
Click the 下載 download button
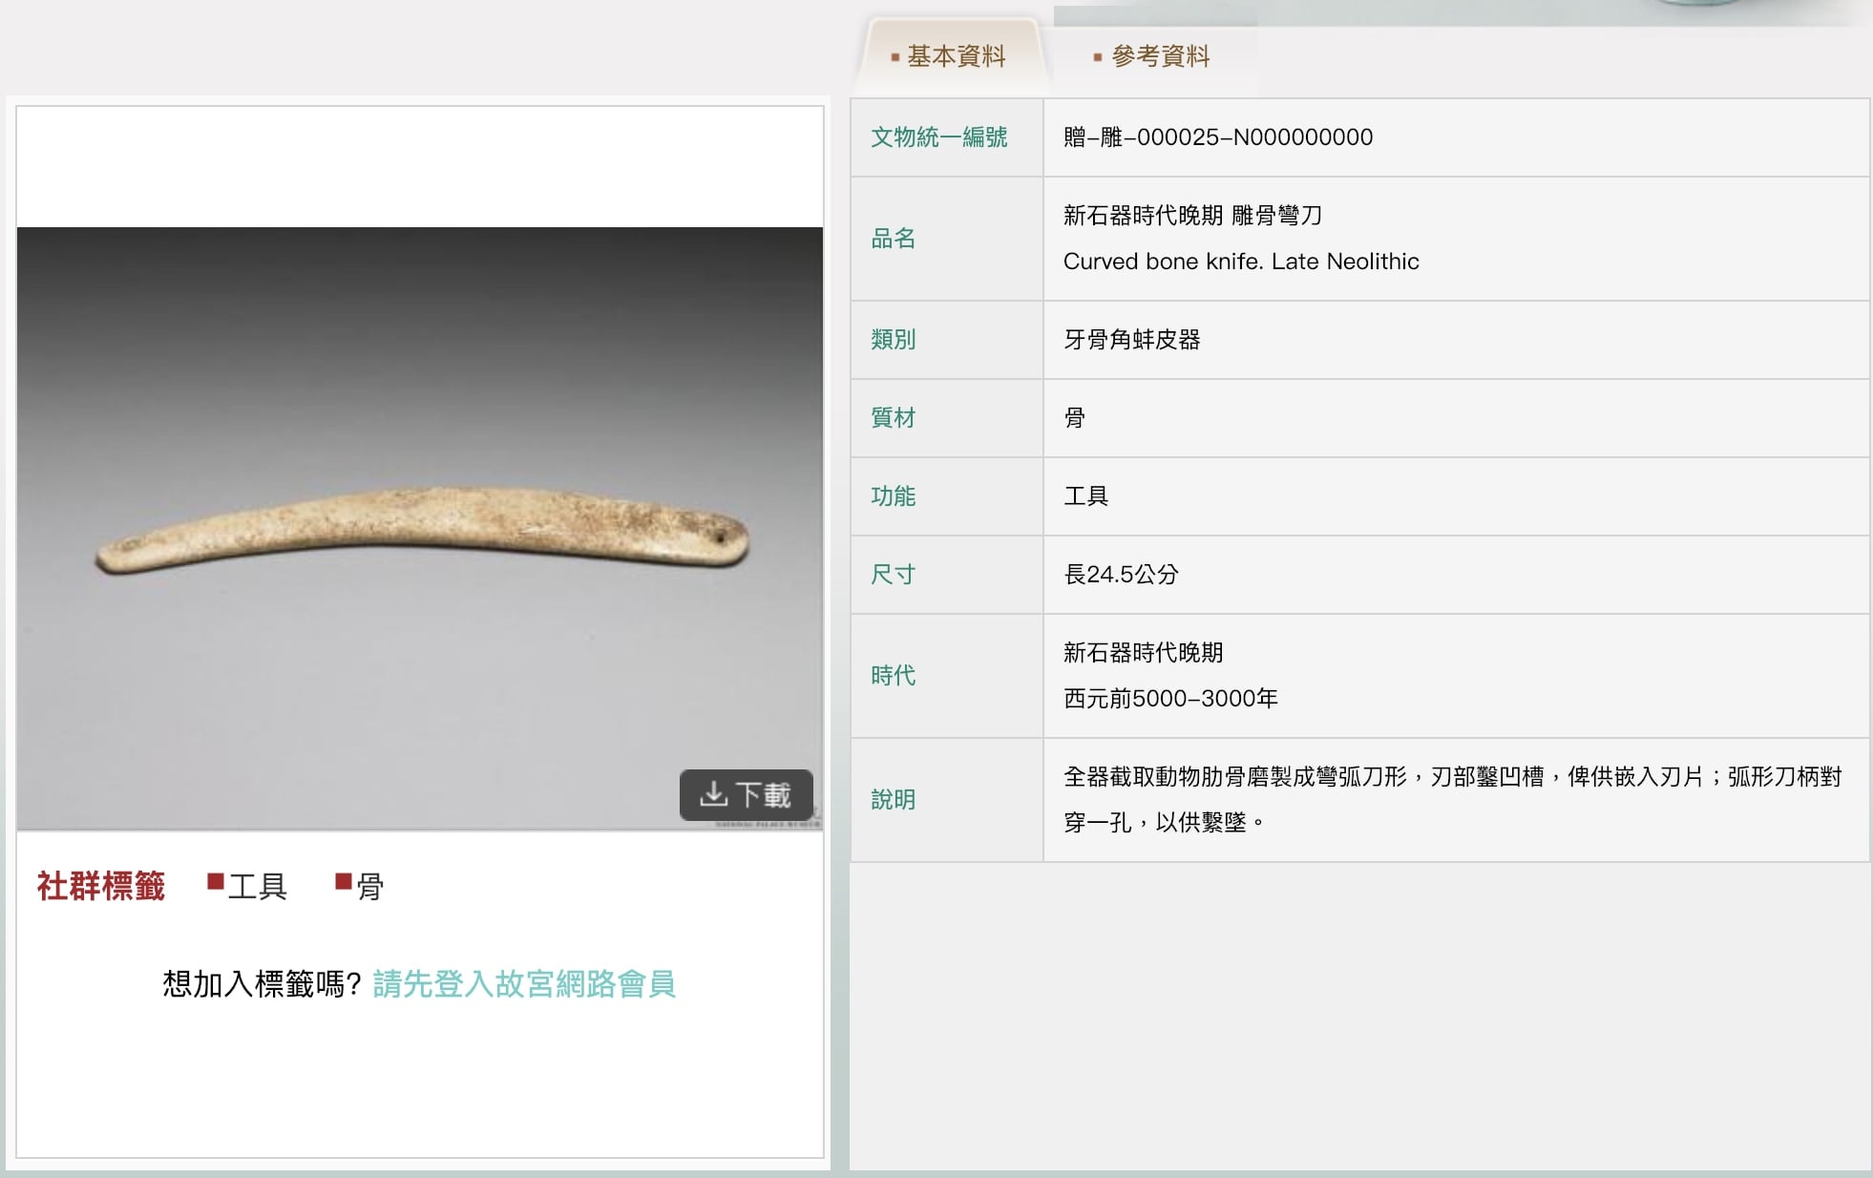click(x=747, y=794)
